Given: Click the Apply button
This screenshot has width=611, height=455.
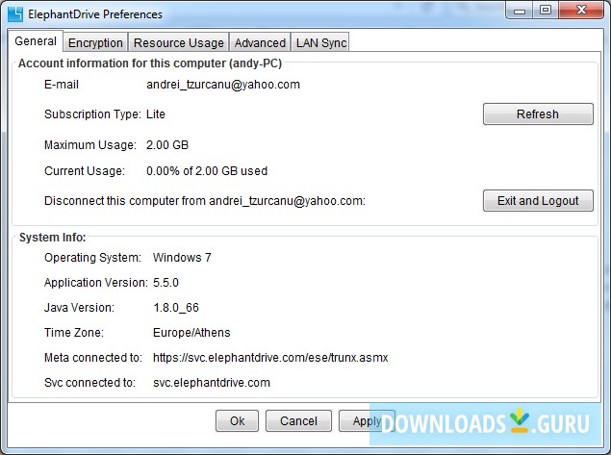Looking at the screenshot, I should 367,420.
